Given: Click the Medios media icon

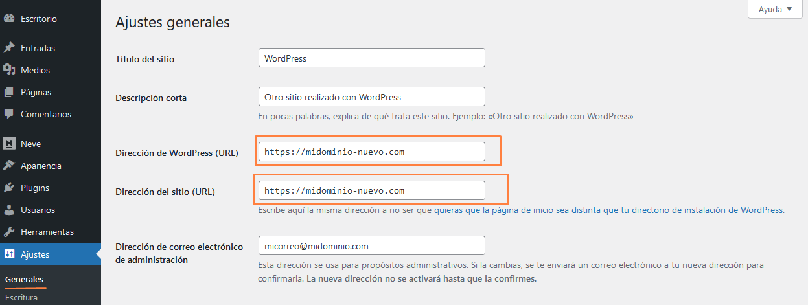Looking at the screenshot, I should [x=9, y=70].
